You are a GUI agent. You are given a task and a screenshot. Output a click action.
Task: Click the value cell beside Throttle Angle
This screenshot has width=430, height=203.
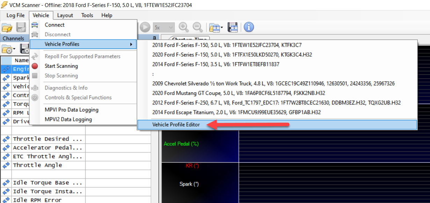(x=118, y=165)
